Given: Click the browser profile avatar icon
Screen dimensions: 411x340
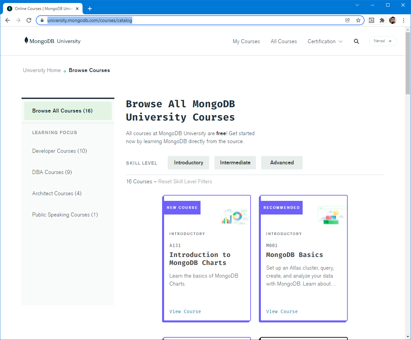Looking at the screenshot, I should coord(393,20).
